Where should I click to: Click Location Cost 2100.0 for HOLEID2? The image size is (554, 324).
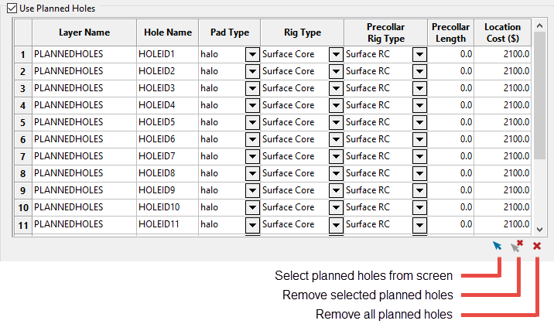[x=502, y=71]
